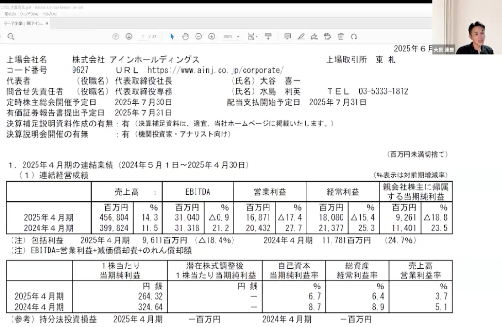
Task: Click the 自己資本 当期純利益率 column header
Action: [x=294, y=271]
